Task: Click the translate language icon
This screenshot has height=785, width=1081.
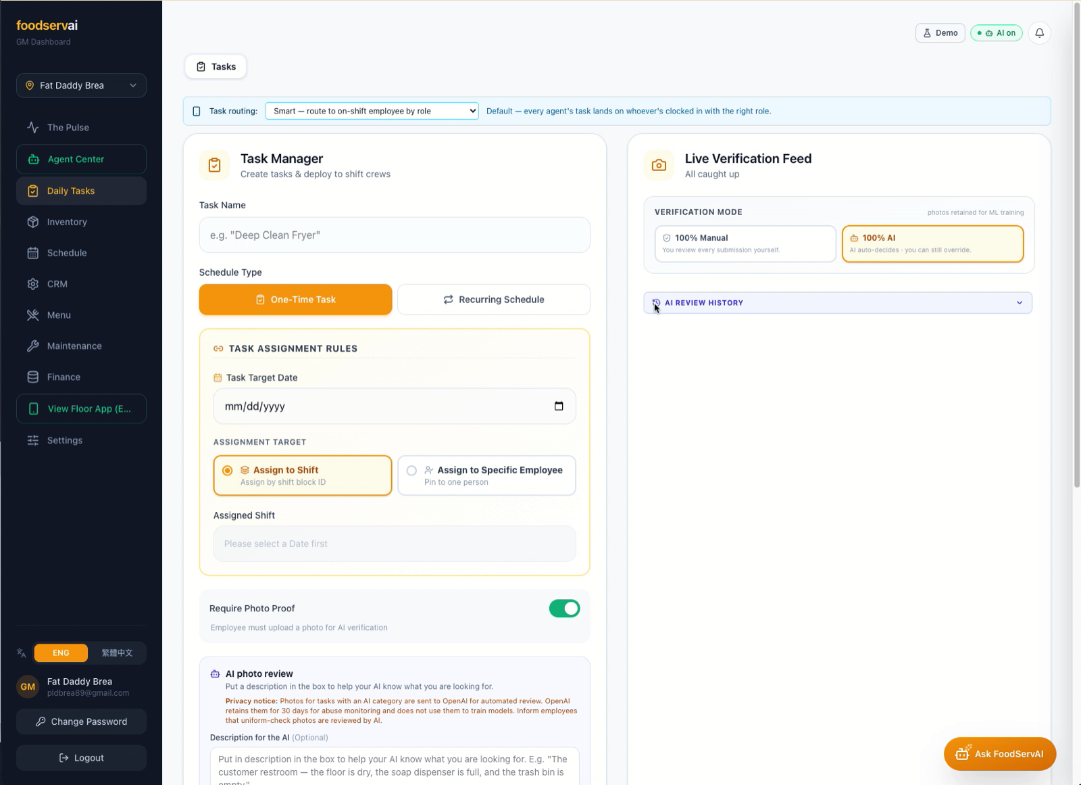Action: coord(22,653)
